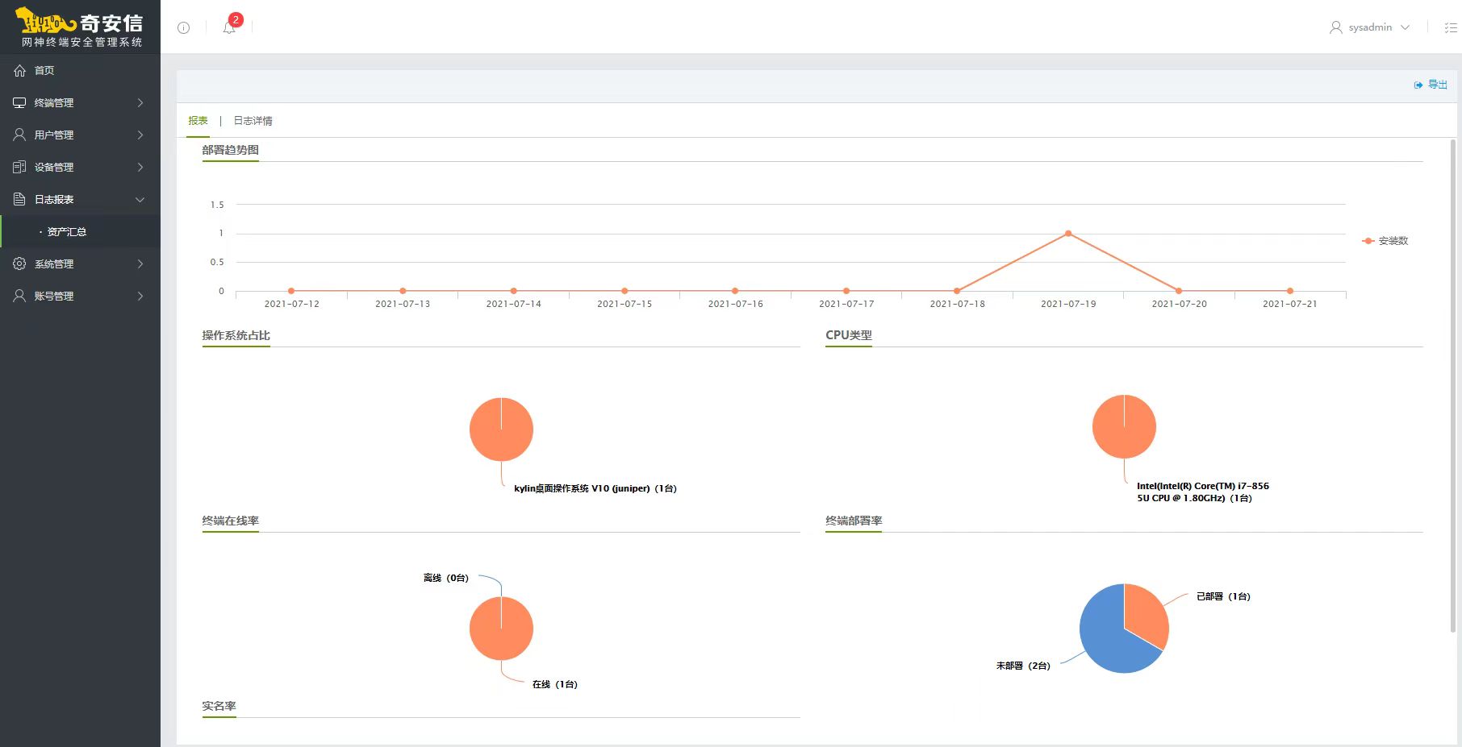Click the 操作系统占比 section heading

(236, 335)
